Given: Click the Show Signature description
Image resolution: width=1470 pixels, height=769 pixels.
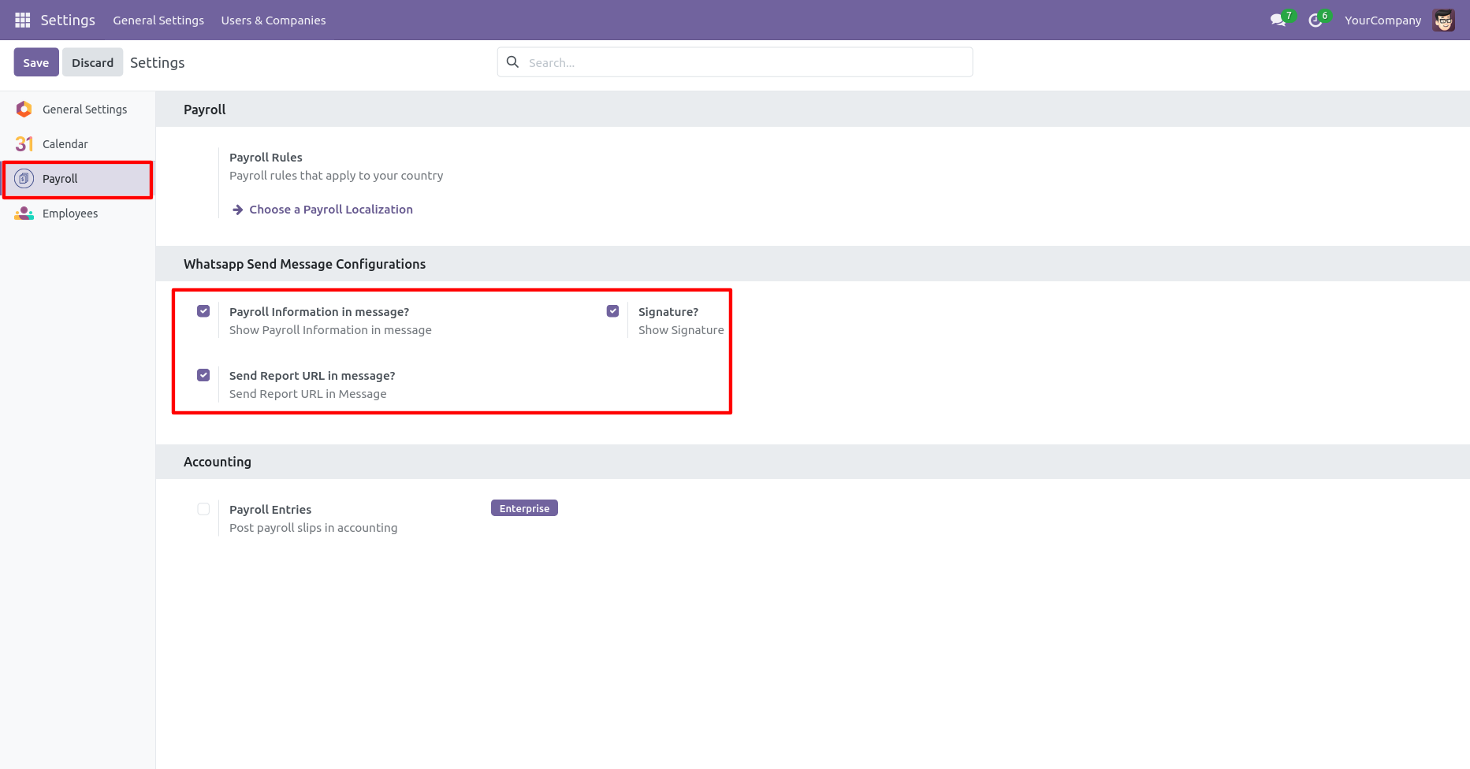Looking at the screenshot, I should click(x=681, y=330).
